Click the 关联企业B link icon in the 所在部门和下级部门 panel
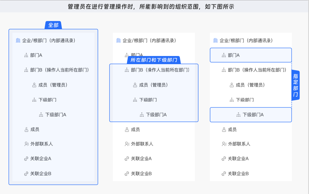This screenshot has height=194, width=309. point(127,174)
